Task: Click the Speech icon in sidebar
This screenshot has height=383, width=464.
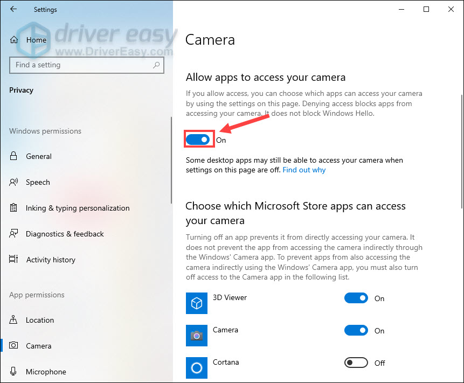Action: pyautogui.click(x=14, y=182)
